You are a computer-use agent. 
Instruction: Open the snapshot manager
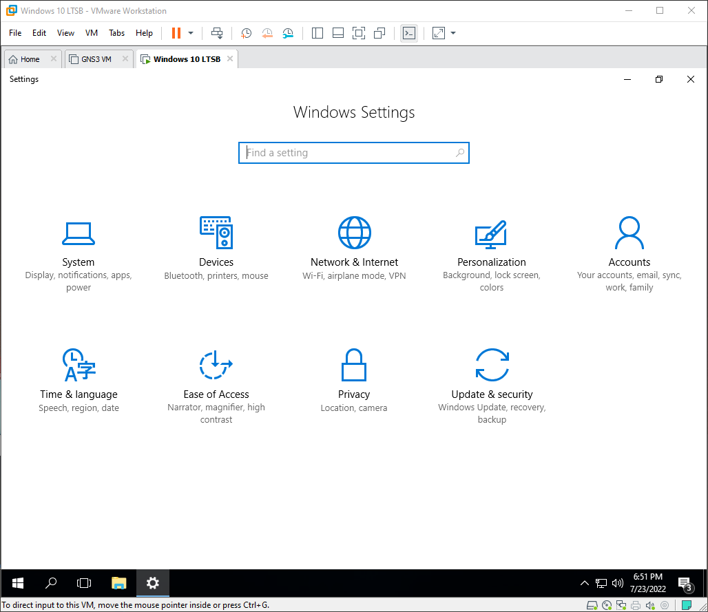click(288, 33)
